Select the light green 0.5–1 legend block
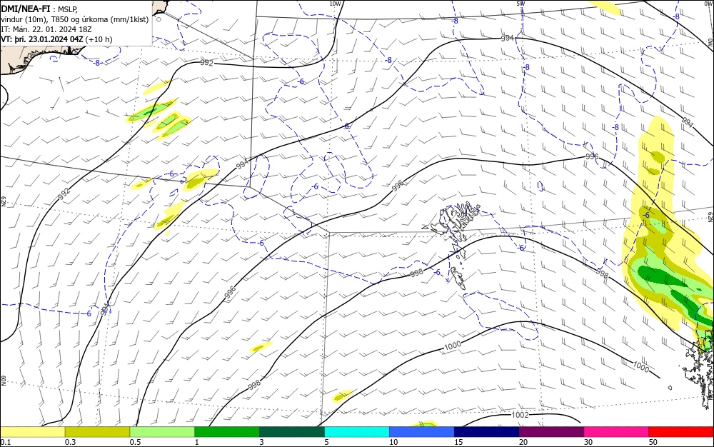 [x=162, y=432]
